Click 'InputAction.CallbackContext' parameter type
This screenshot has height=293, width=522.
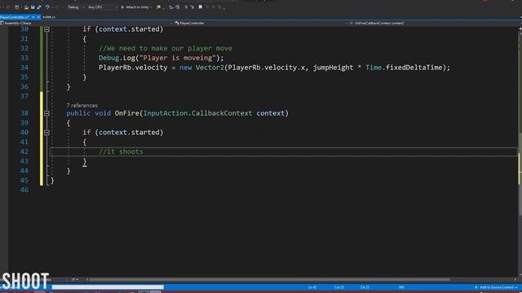point(197,113)
